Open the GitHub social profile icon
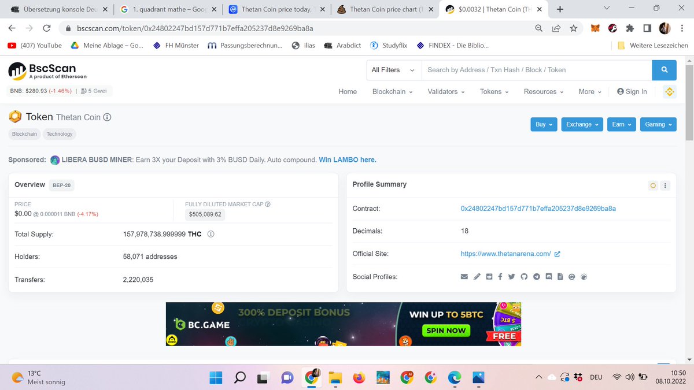The height and width of the screenshot is (390, 694). (x=524, y=277)
